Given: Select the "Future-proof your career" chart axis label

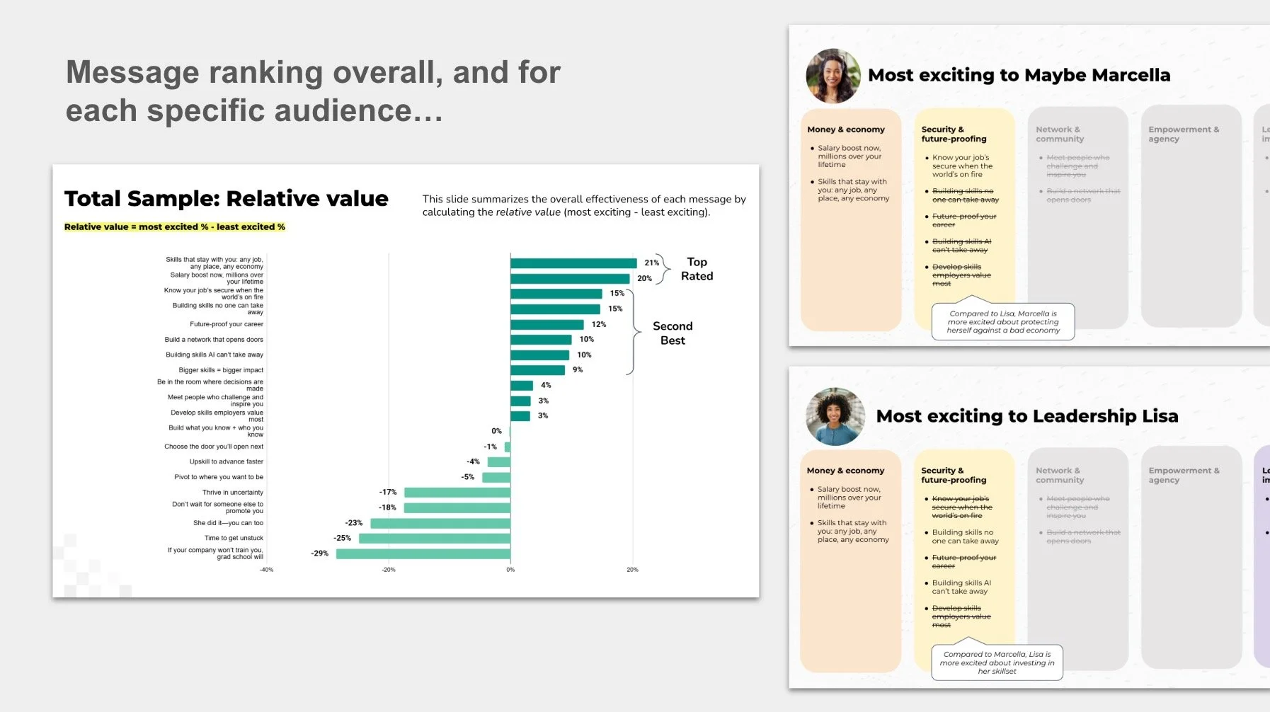Looking at the screenshot, I should (x=227, y=324).
